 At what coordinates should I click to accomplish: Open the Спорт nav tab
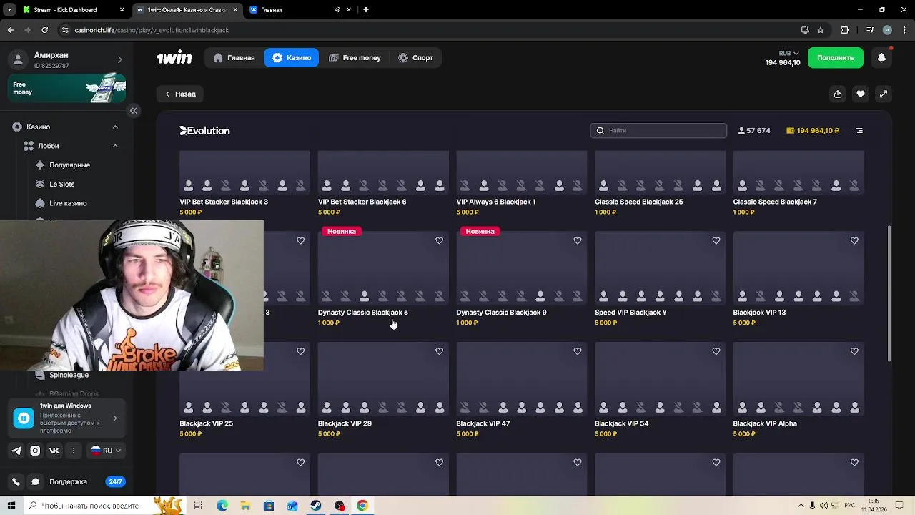point(415,58)
